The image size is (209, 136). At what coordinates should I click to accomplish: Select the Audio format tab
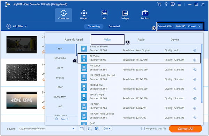tap(141, 40)
